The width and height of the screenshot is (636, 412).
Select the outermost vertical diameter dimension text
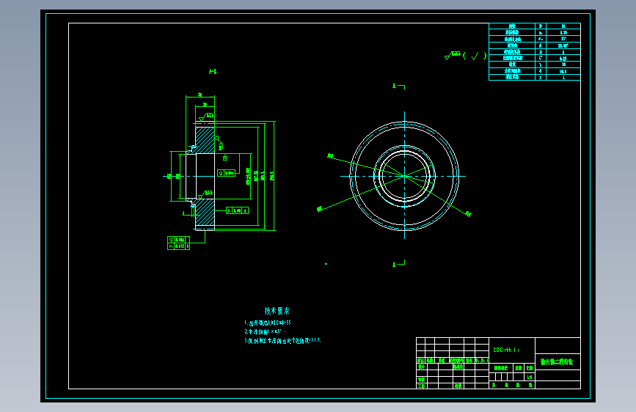(x=271, y=176)
